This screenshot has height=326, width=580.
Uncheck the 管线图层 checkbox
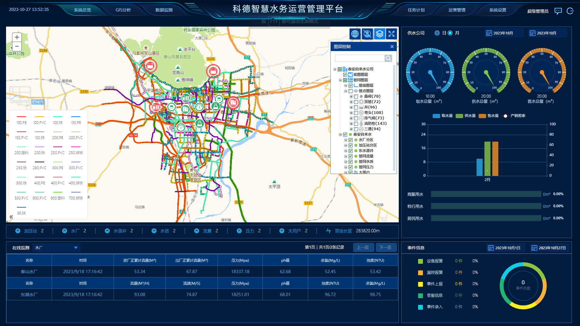click(x=350, y=86)
